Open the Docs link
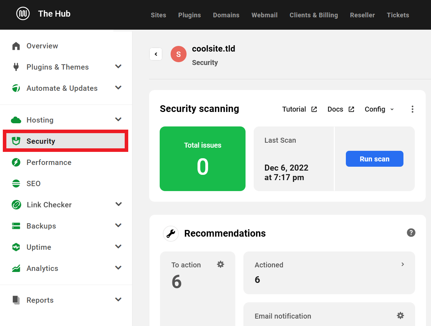 coord(341,109)
